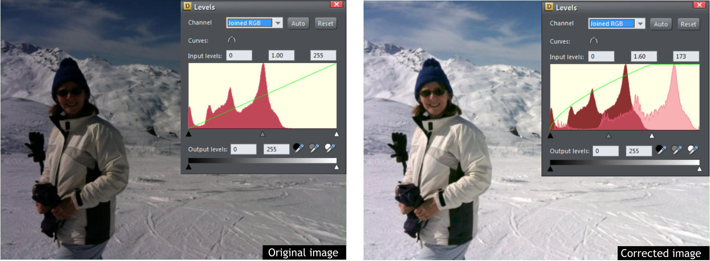Image resolution: width=710 pixels, height=261 pixels.
Task: Click the Curves icon in the corrected image's Levels dialog
Action: (594, 40)
